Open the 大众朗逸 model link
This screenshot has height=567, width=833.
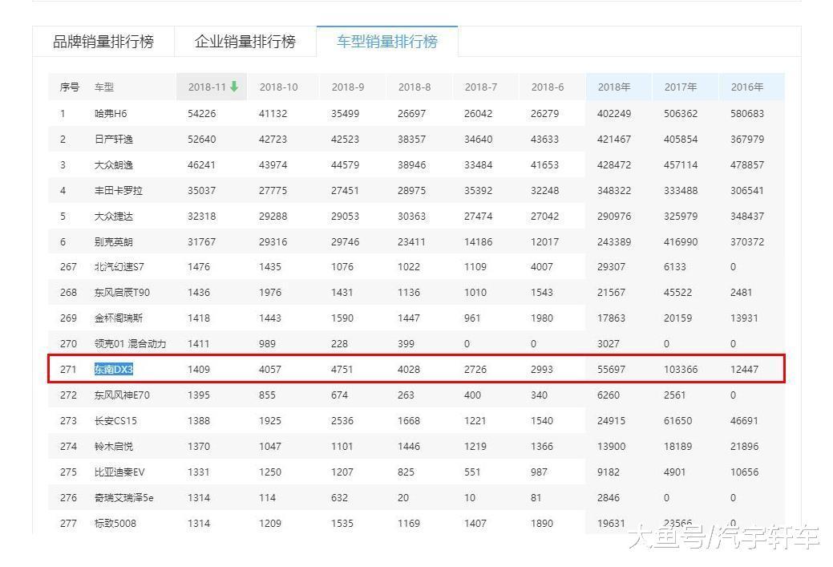pyautogui.click(x=114, y=165)
